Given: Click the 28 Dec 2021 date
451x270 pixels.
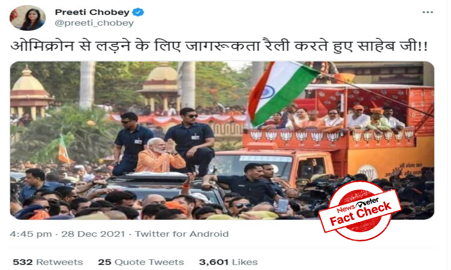Looking at the screenshot, I should click(93, 234).
